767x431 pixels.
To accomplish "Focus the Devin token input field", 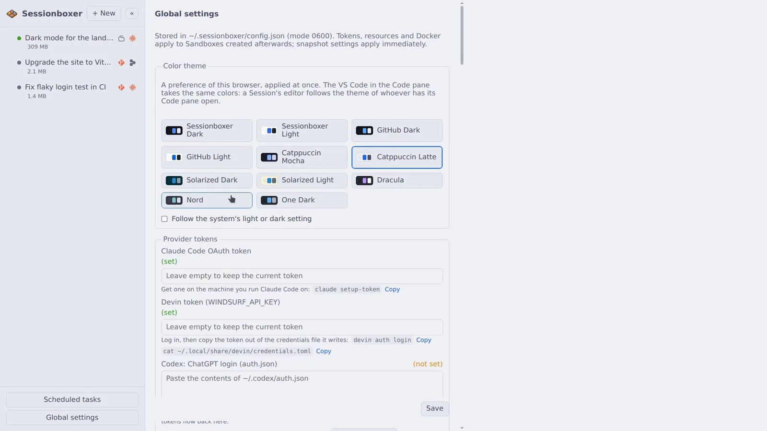I will (302, 327).
